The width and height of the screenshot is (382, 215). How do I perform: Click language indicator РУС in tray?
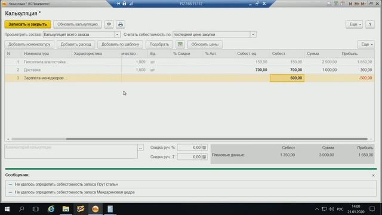coord(340,209)
